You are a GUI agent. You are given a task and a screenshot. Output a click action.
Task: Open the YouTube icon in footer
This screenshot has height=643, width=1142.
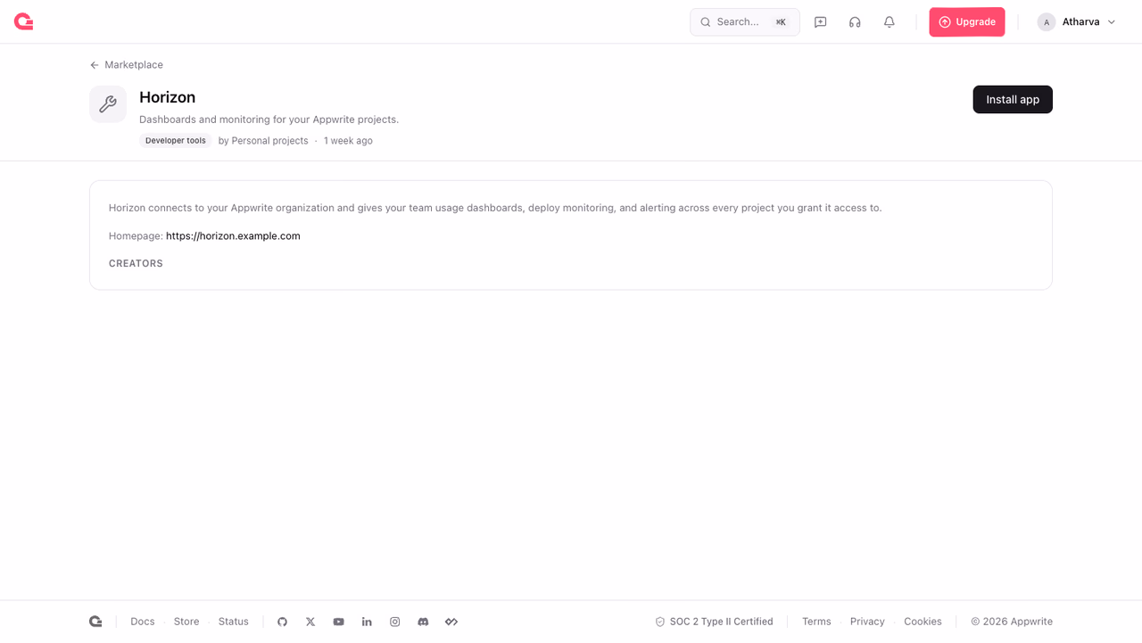tap(339, 622)
